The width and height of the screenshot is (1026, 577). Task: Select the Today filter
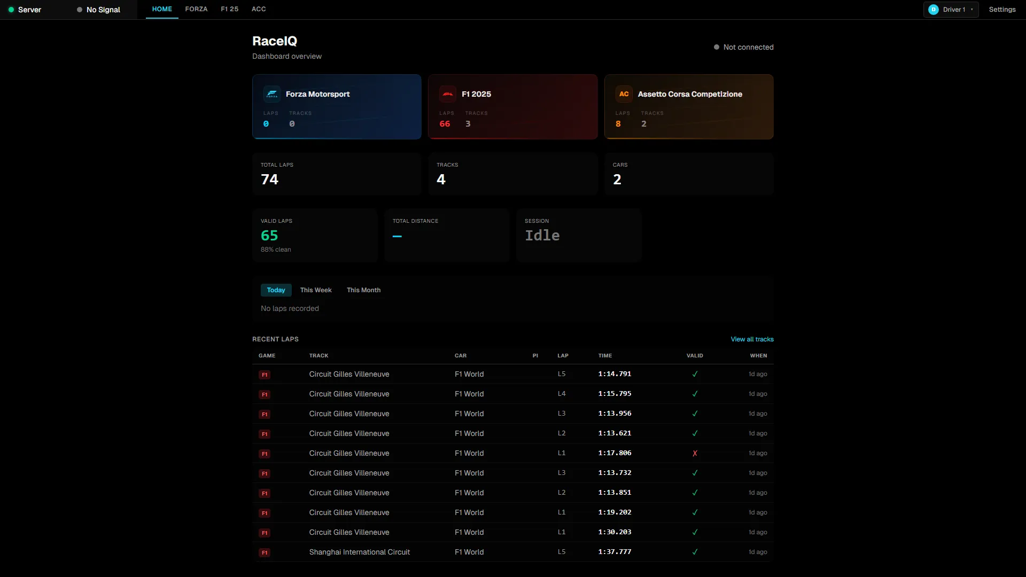[x=276, y=290]
